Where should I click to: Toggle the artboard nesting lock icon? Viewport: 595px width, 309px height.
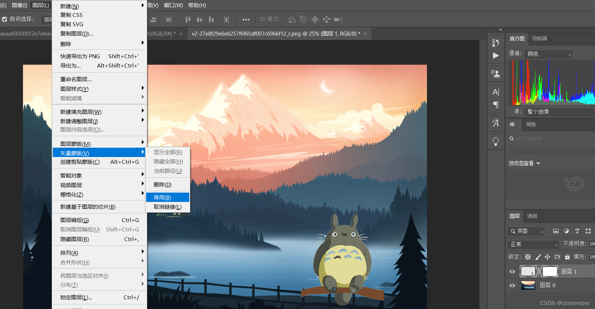[x=557, y=257]
